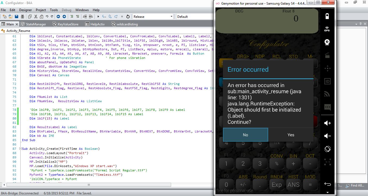Open the Genymotion camera widget

[x=327, y=42]
